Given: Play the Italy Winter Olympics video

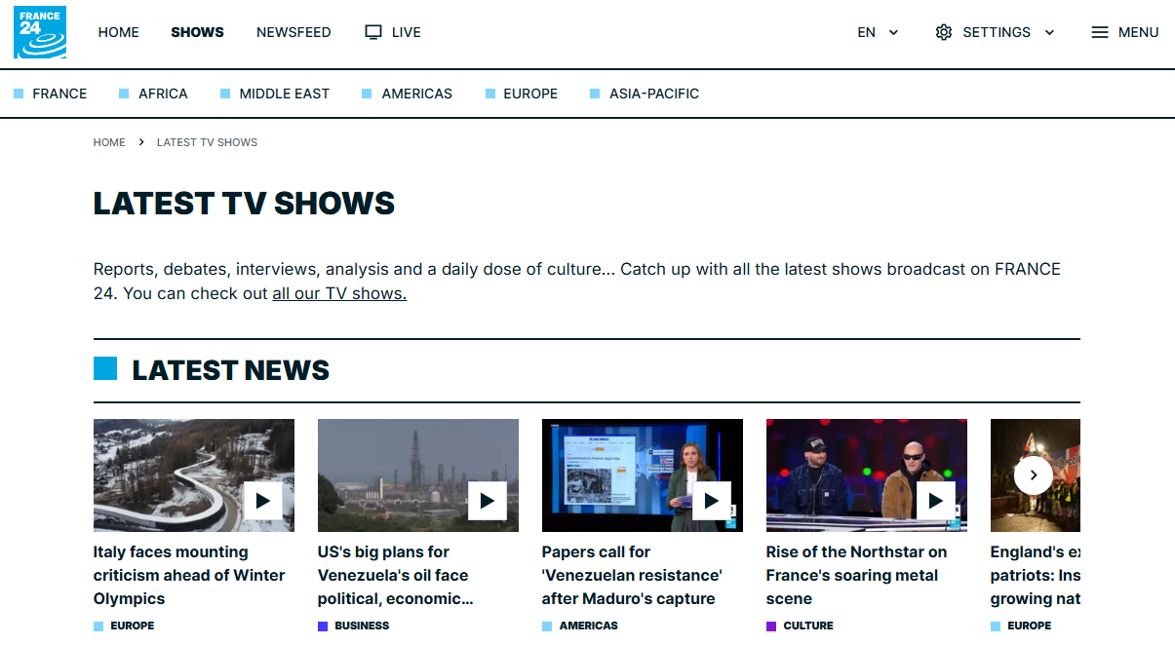Looking at the screenshot, I should point(262,502).
